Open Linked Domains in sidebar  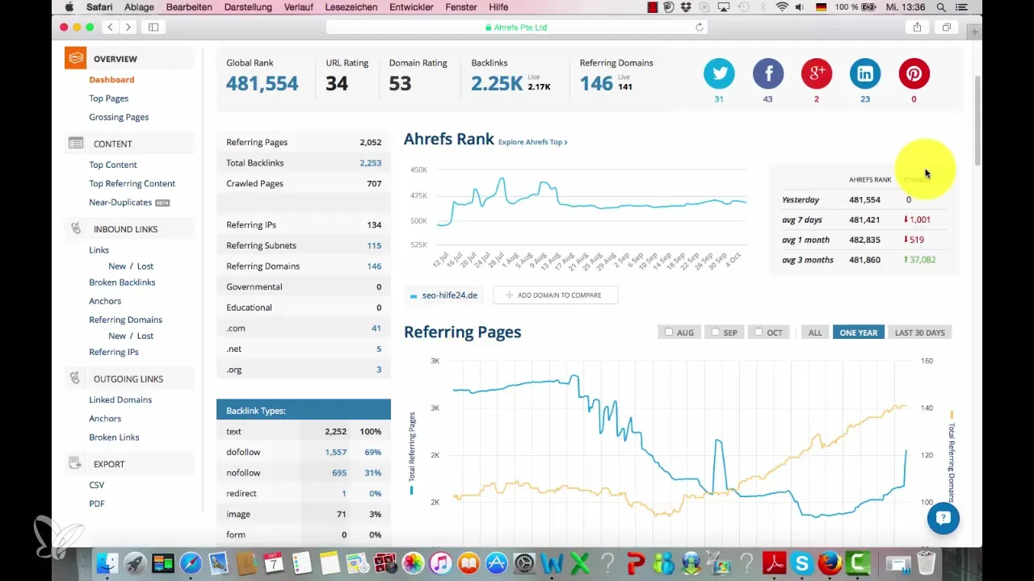[x=120, y=399]
